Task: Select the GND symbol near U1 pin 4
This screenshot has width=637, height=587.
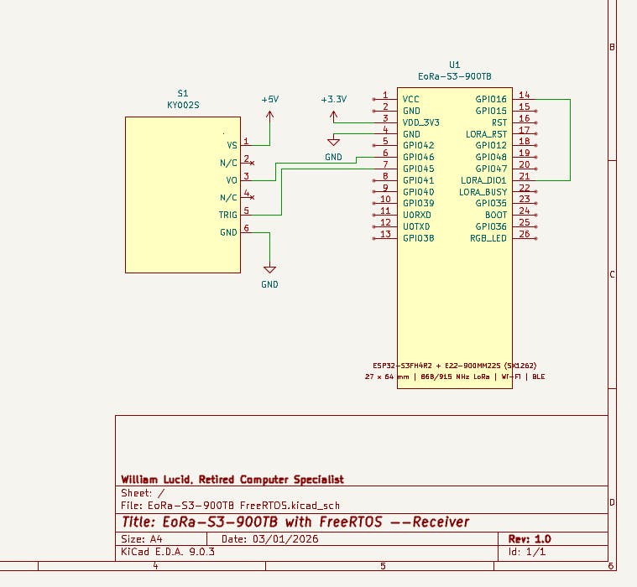Action: coord(333,149)
